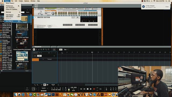Image resolution: width=172 pixels, height=97 pixels.
Task: Click the red Record transport button
Action: [94, 89]
